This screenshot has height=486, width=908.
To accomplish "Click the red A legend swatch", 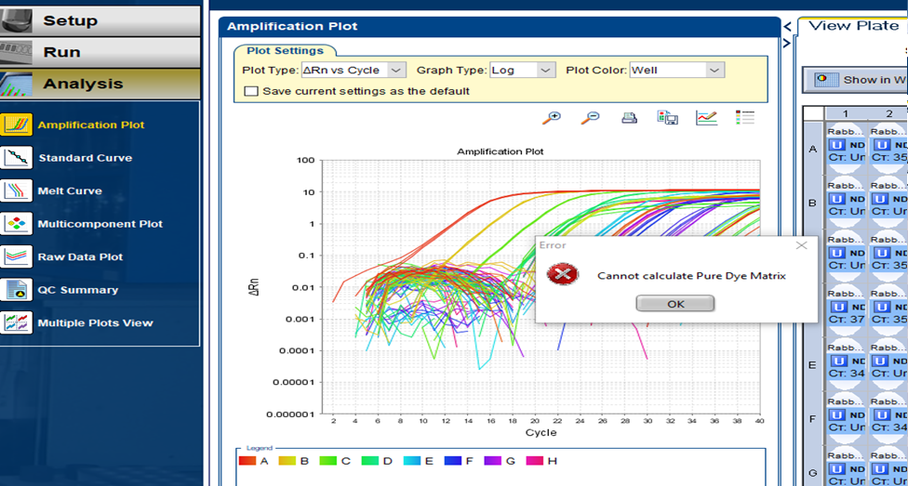I will tap(247, 461).
